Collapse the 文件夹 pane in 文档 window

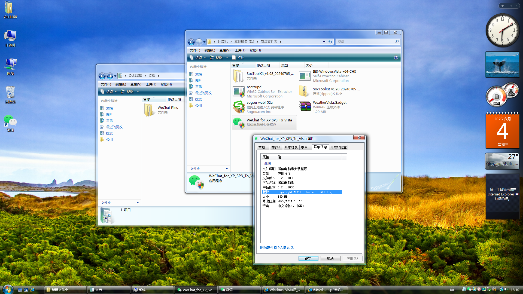tap(138, 203)
